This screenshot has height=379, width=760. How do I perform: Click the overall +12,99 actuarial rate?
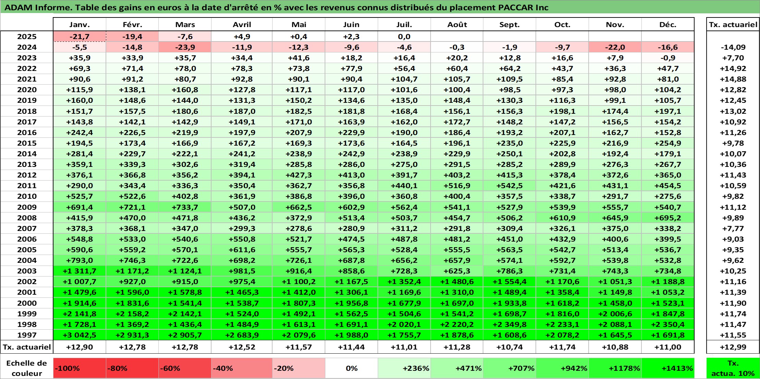[733, 347]
